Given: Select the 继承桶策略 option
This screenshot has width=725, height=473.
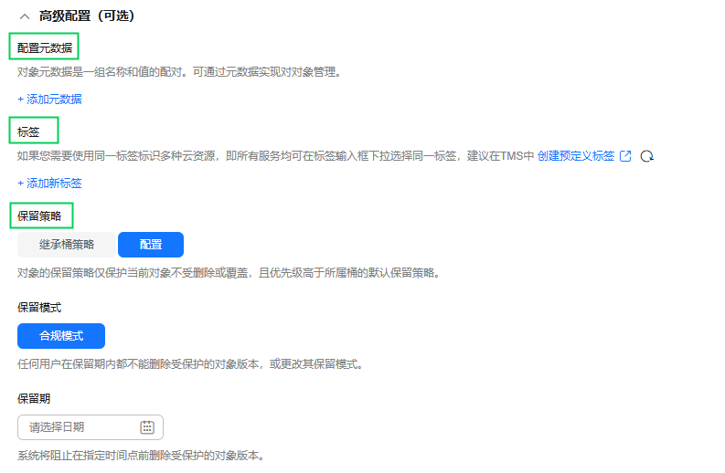Looking at the screenshot, I should [x=67, y=245].
